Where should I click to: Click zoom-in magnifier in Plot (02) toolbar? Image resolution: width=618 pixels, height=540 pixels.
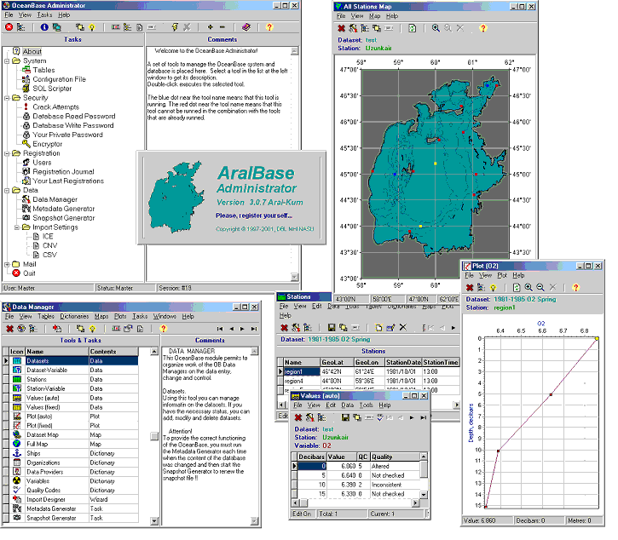click(528, 288)
